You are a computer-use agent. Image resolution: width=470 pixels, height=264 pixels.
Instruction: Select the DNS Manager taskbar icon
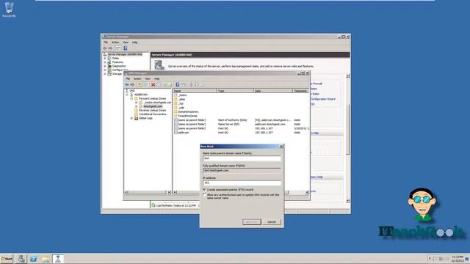click(x=58, y=259)
